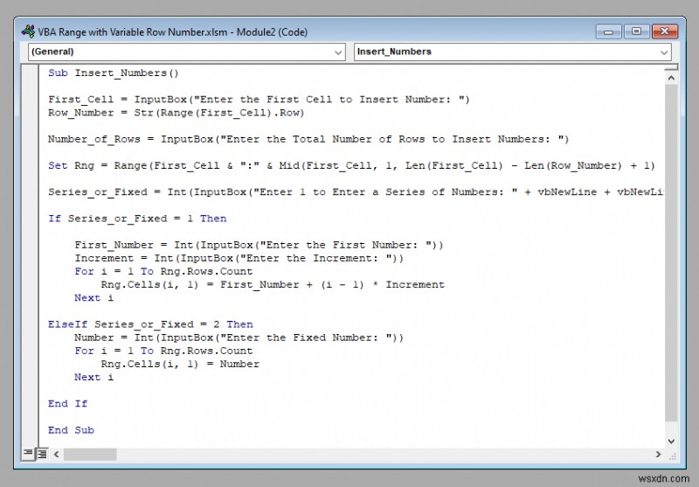Click the First_Number = Int line

(x=259, y=245)
